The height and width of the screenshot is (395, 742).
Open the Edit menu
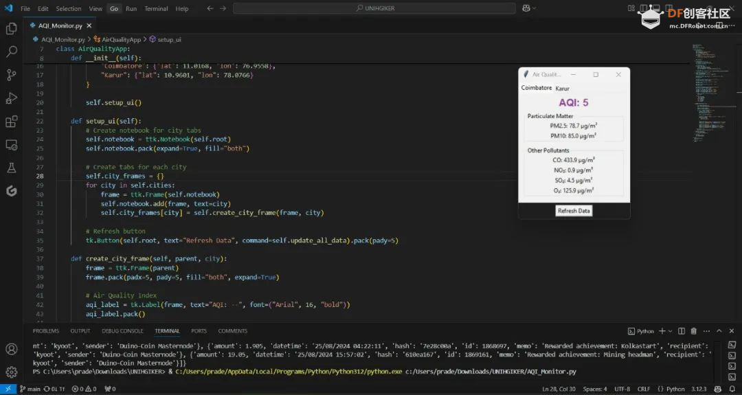(43, 8)
